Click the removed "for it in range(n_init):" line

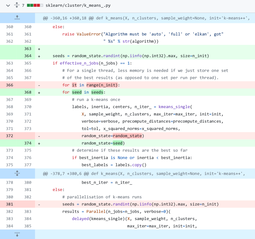[91, 85]
